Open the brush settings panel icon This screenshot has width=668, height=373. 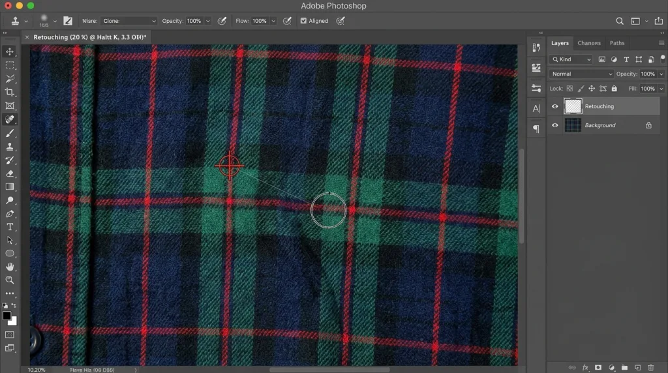coord(68,21)
